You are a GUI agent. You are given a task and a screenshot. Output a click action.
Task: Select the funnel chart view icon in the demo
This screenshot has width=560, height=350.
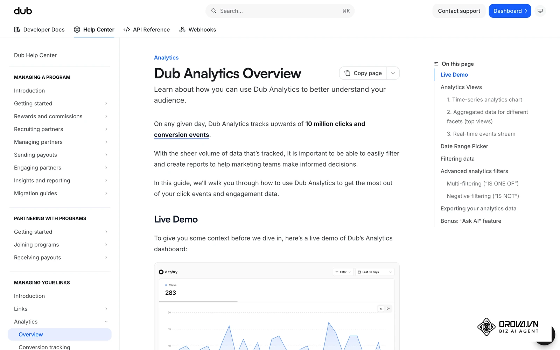click(388, 309)
